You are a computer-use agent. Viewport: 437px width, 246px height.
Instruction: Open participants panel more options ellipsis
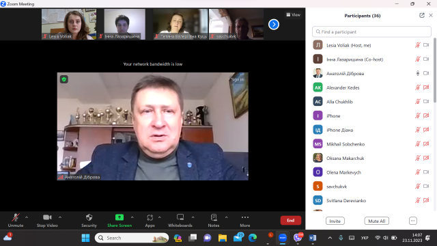point(412,221)
